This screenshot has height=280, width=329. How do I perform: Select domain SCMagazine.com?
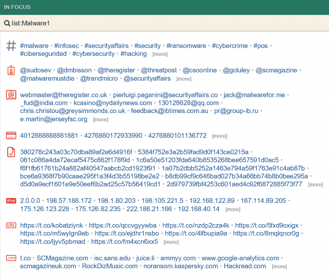click(x=63, y=258)
